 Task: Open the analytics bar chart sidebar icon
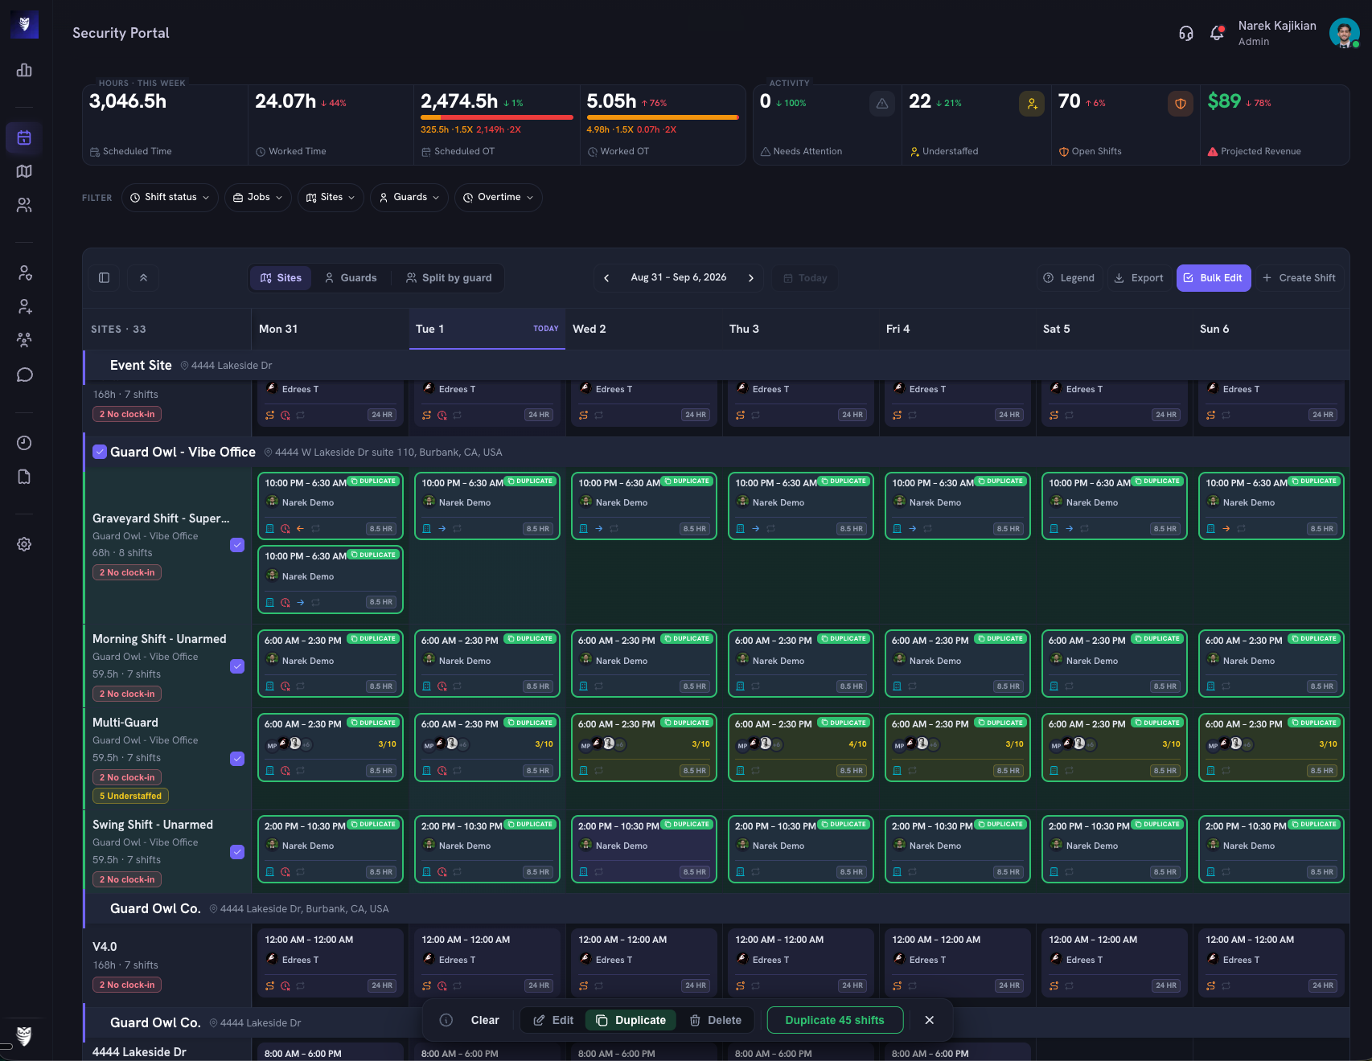[x=24, y=70]
